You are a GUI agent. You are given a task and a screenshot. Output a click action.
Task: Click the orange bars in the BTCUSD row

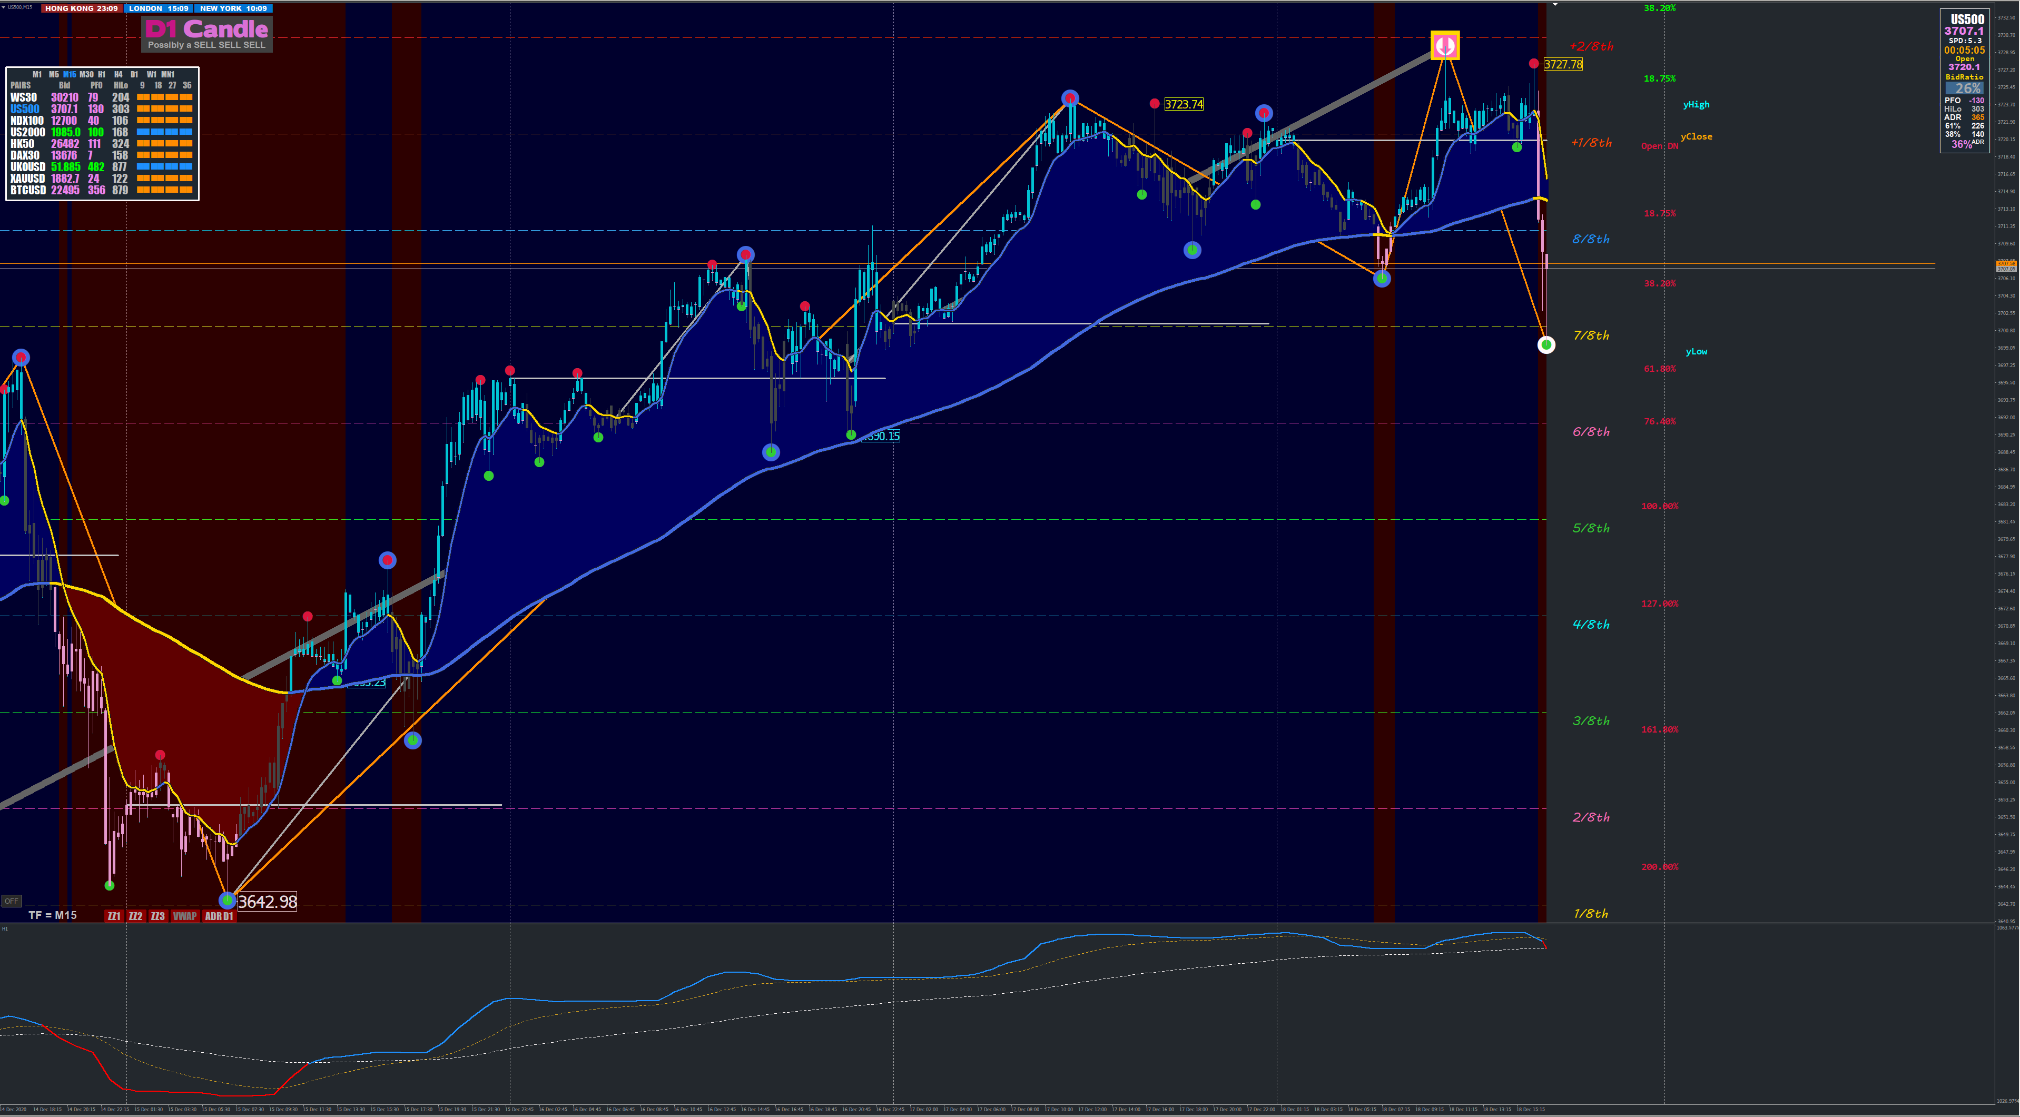pyautogui.click(x=164, y=190)
